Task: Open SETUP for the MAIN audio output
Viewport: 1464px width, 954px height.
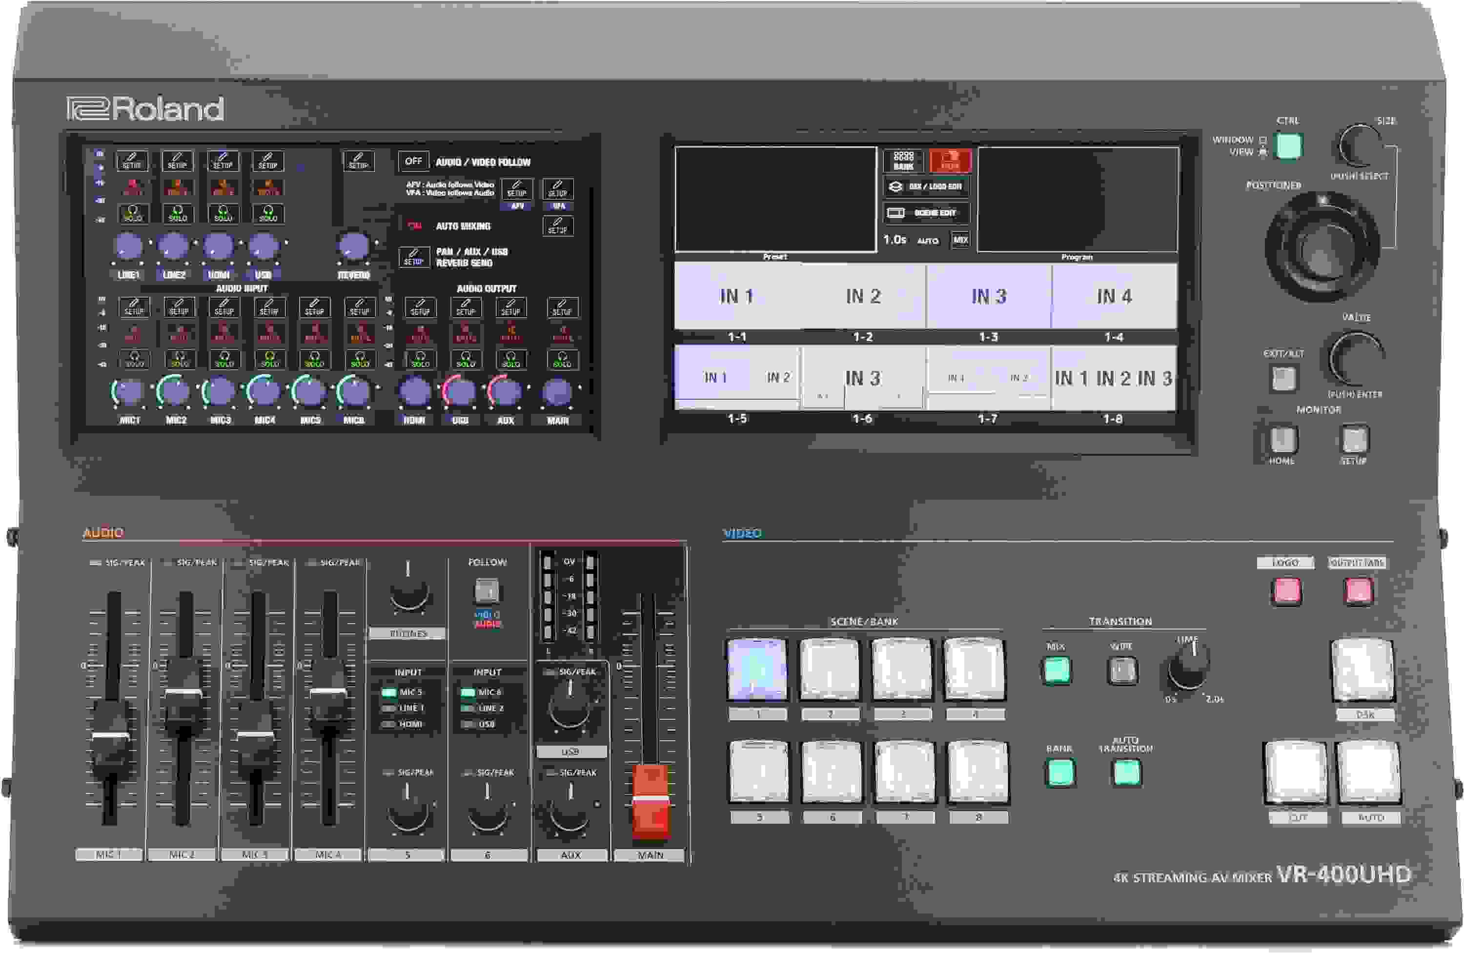Action: pos(562,307)
